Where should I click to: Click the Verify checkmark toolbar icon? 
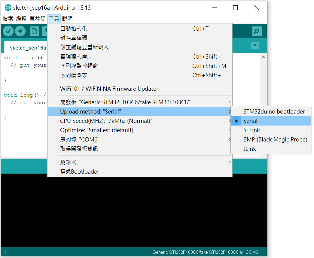8,31
